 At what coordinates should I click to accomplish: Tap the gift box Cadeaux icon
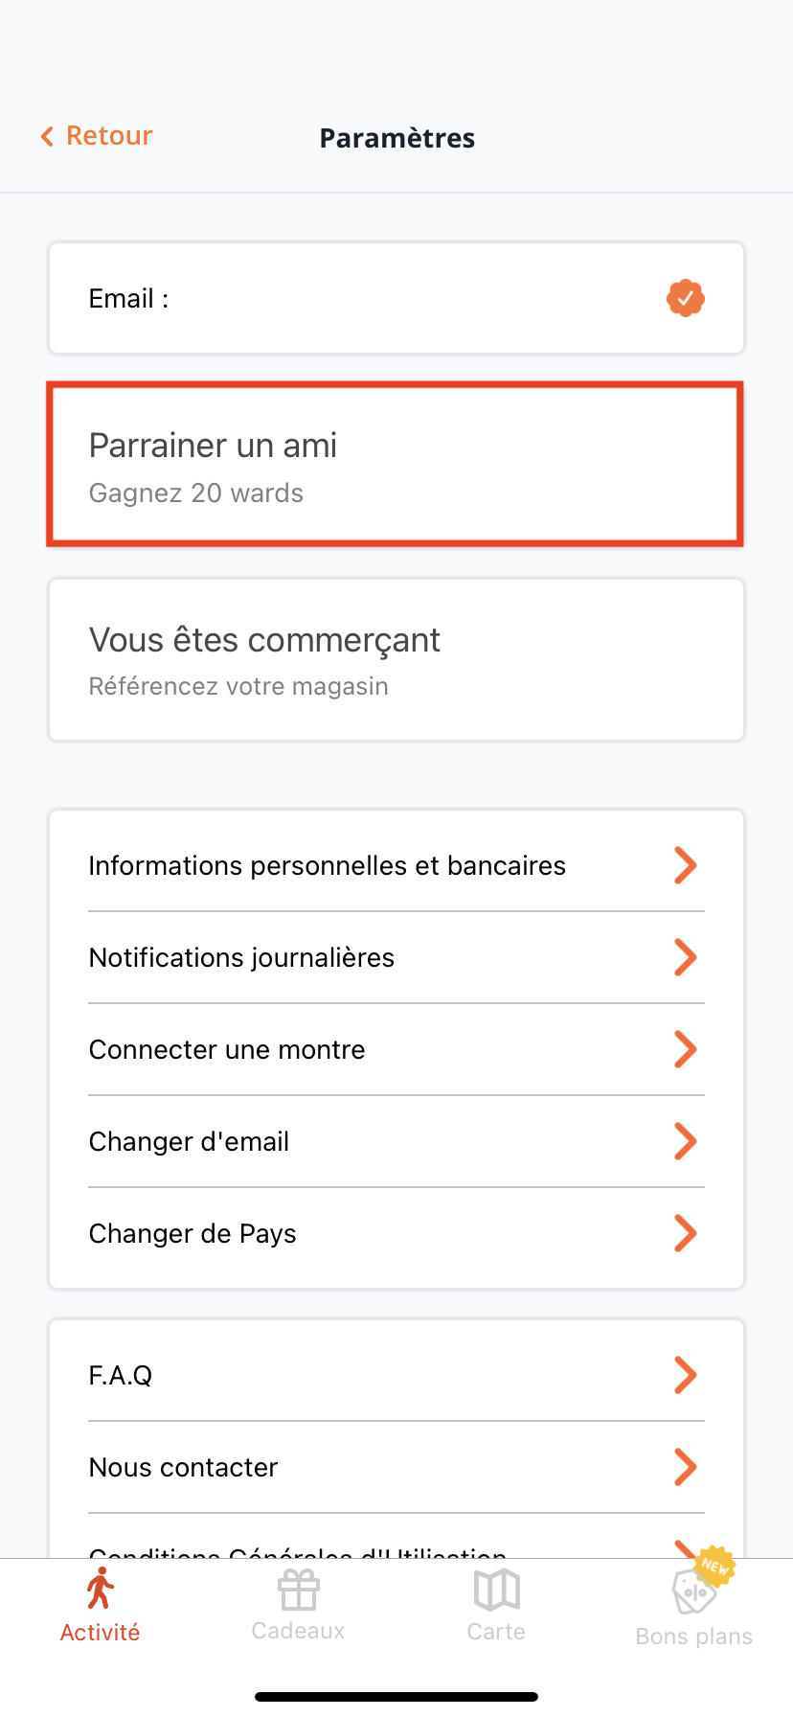click(298, 1591)
